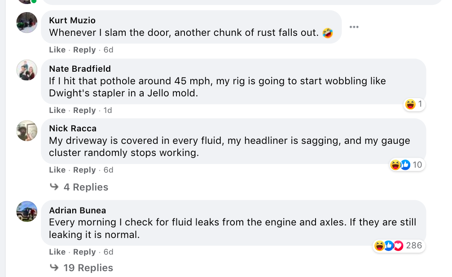This screenshot has height=277, width=452.
Task: Like Nate Bradfield's comment
Action: (x=57, y=110)
